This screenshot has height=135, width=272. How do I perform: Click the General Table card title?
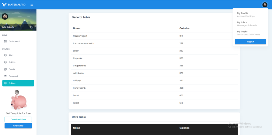coord(81,17)
